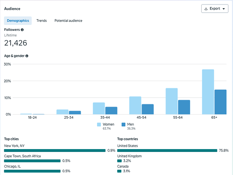Click the Men 45-54 bar
Screen dimensions: 233x175
click(148, 109)
